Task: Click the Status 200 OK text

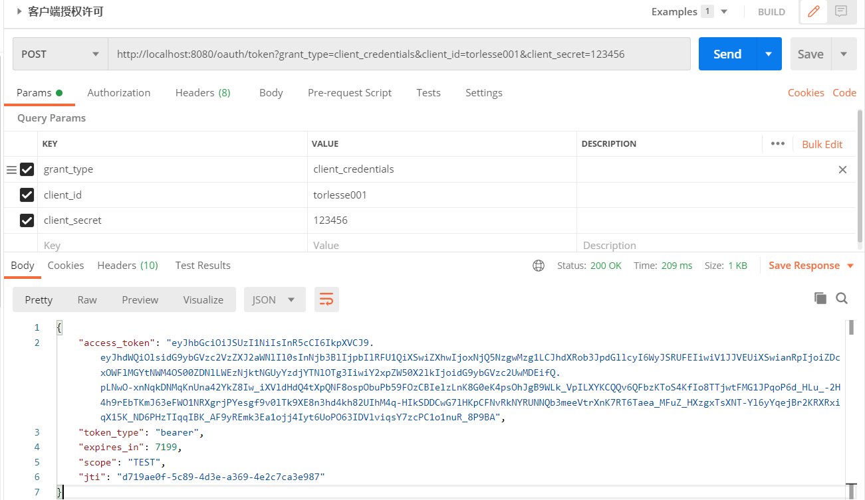Action: tap(589, 266)
